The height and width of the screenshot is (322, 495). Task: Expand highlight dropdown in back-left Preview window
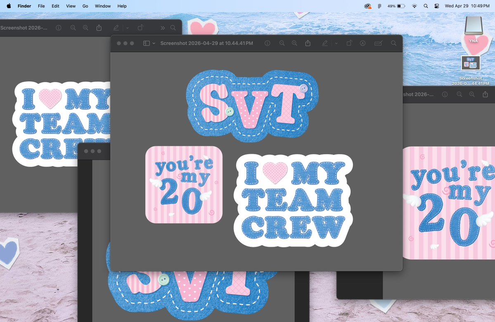(x=128, y=28)
